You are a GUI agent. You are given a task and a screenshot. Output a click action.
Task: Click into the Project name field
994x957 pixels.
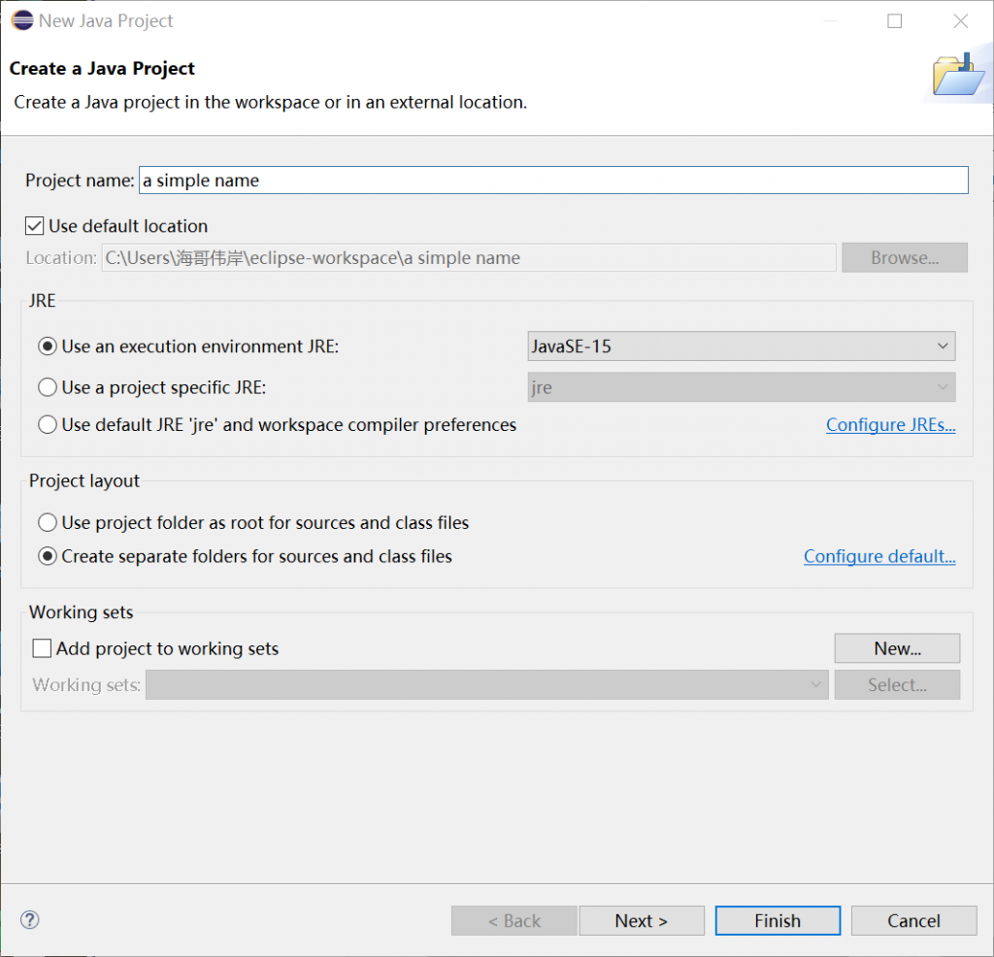553,181
